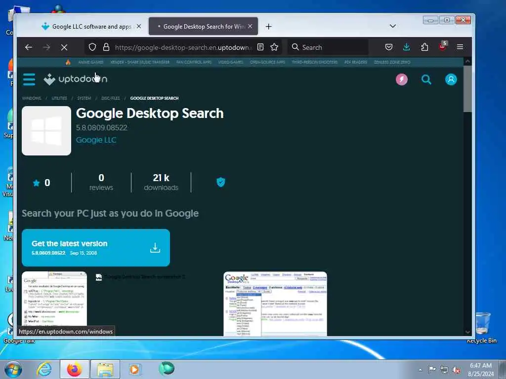Open Anime Games trending link

click(x=91, y=62)
